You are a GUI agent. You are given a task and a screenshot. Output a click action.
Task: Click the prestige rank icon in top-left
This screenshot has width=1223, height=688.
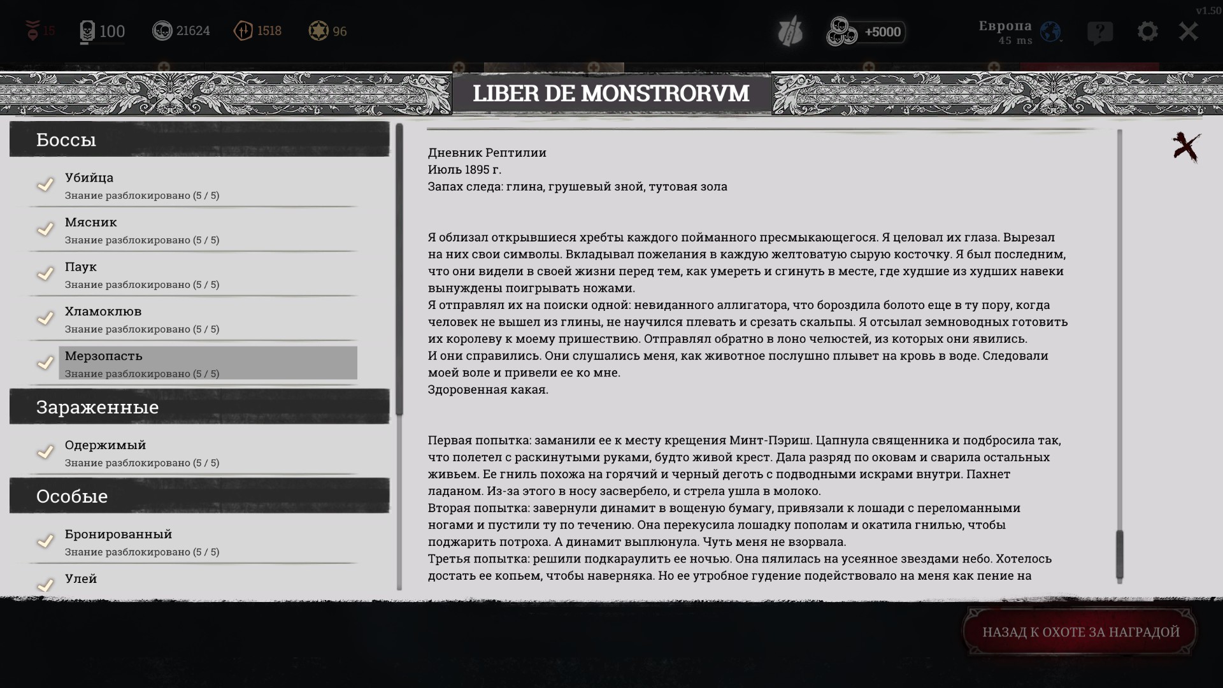point(32,31)
